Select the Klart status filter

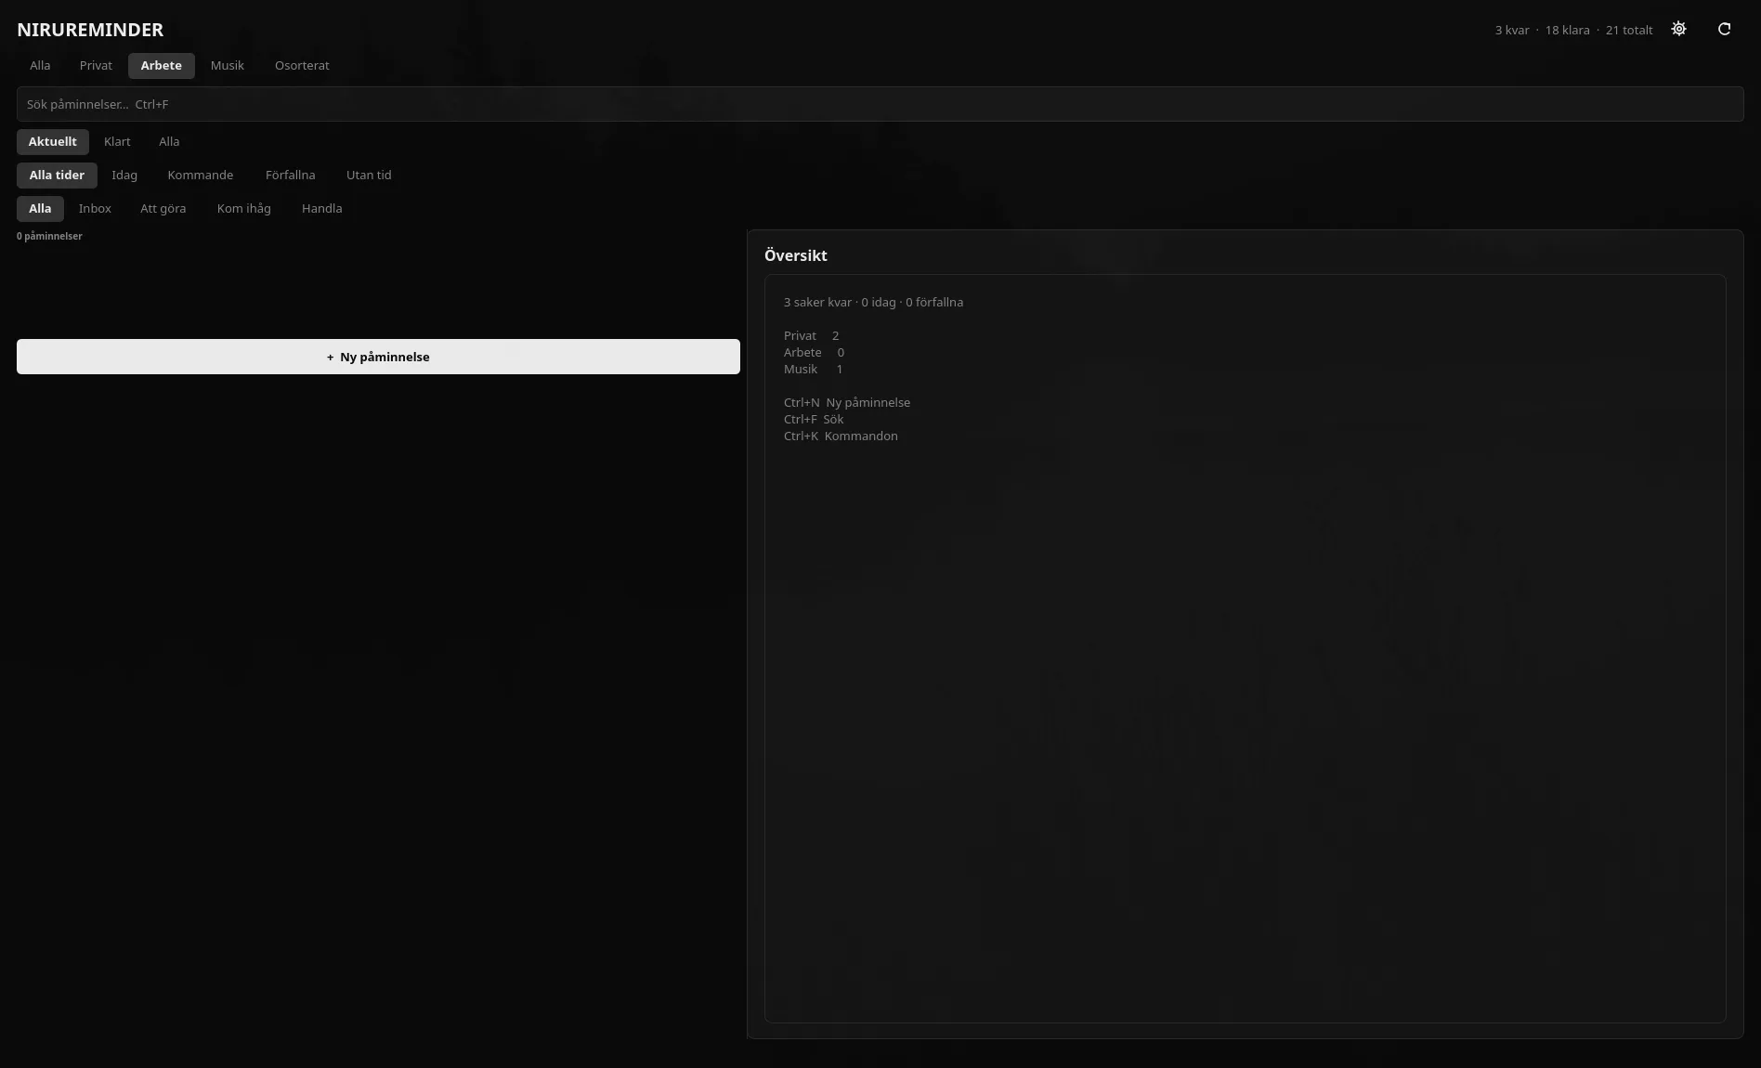(117, 142)
